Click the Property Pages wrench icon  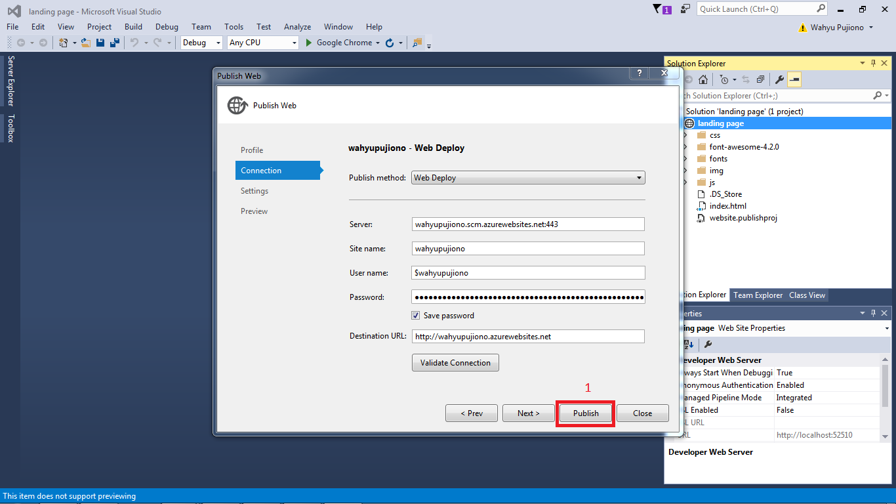pyautogui.click(x=708, y=345)
